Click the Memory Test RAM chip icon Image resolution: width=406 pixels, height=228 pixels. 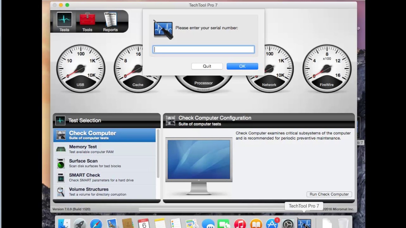point(61,149)
